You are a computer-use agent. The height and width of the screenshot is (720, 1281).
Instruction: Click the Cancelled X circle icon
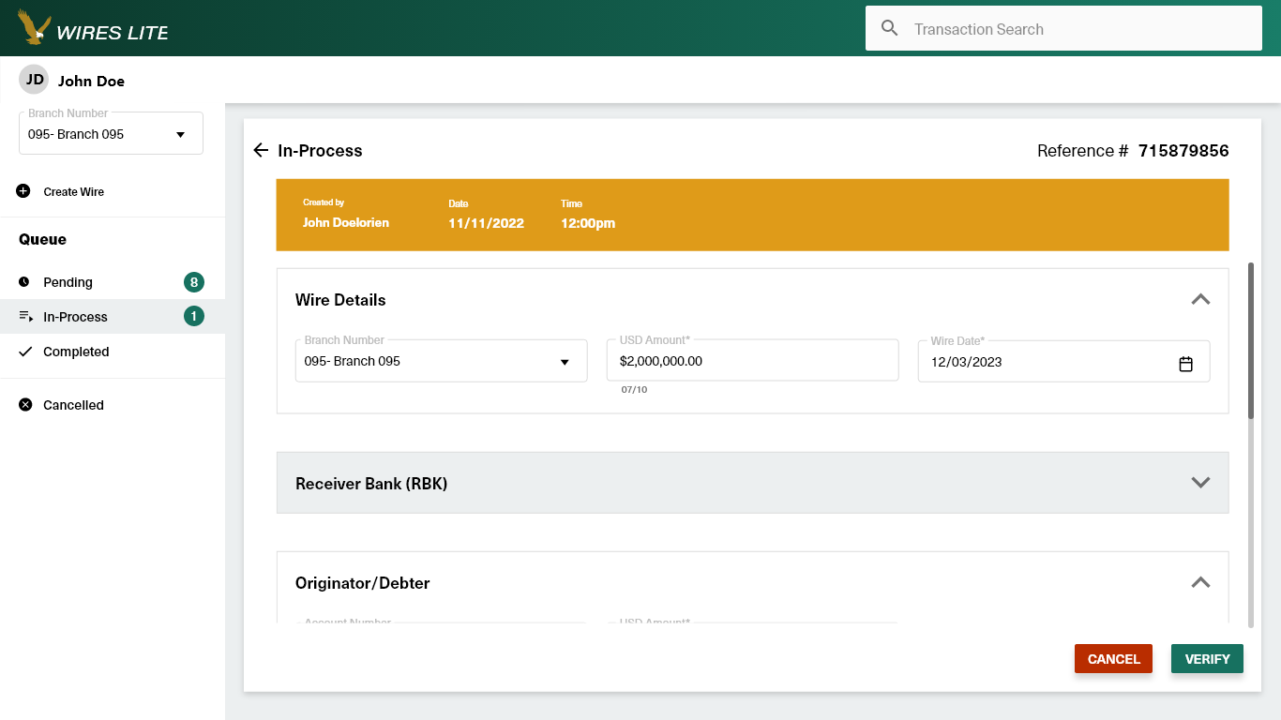[x=25, y=405]
